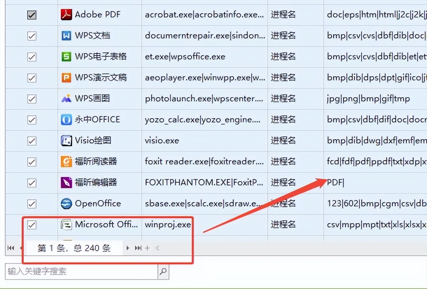Select the WPS文档 name cell
Viewport: 427px width, 289px height.
tap(100, 36)
